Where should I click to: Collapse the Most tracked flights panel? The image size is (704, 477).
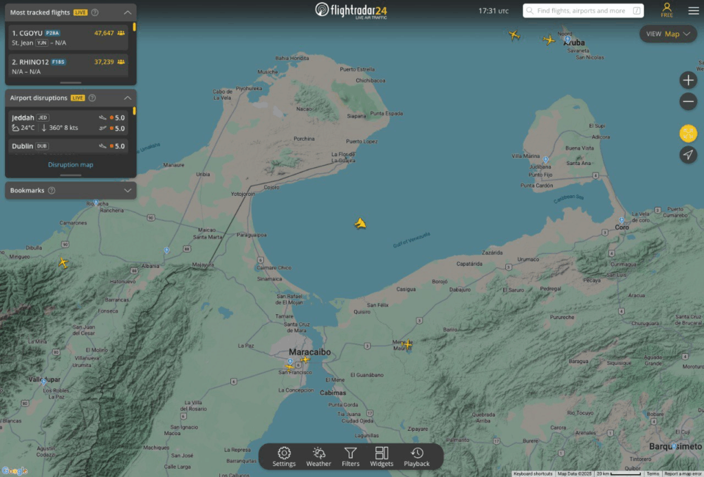click(x=127, y=12)
